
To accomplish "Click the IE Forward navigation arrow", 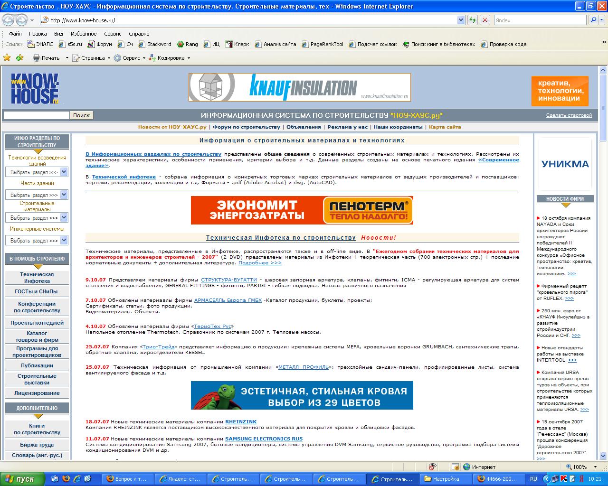I will [21, 20].
